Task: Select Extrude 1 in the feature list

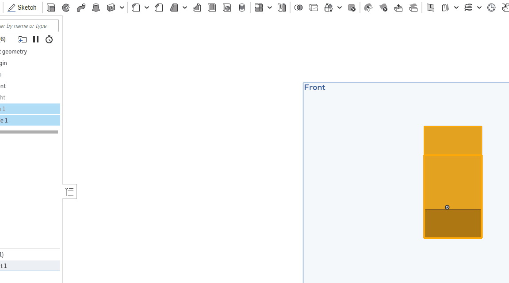Action: pos(27,120)
